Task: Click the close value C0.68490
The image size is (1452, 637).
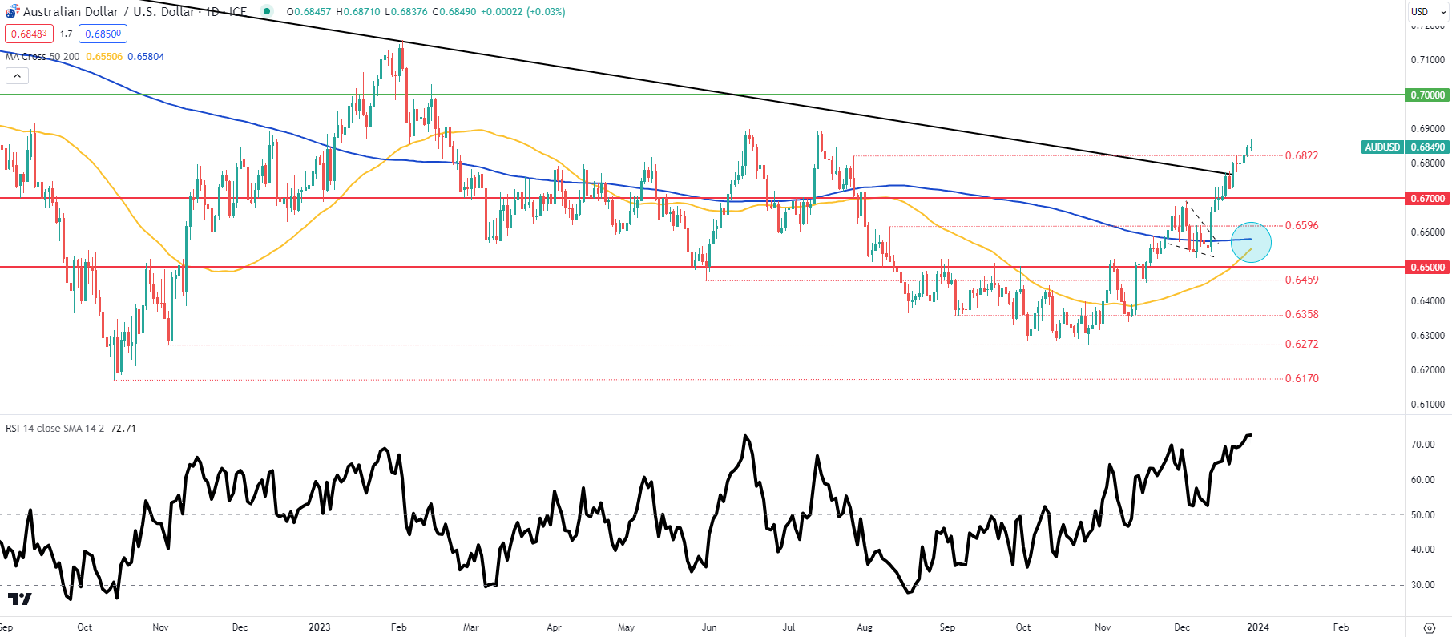Action: [454, 12]
